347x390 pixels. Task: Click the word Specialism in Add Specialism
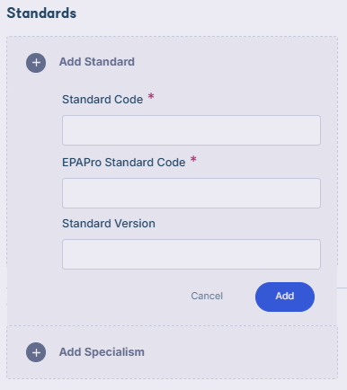(x=114, y=352)
